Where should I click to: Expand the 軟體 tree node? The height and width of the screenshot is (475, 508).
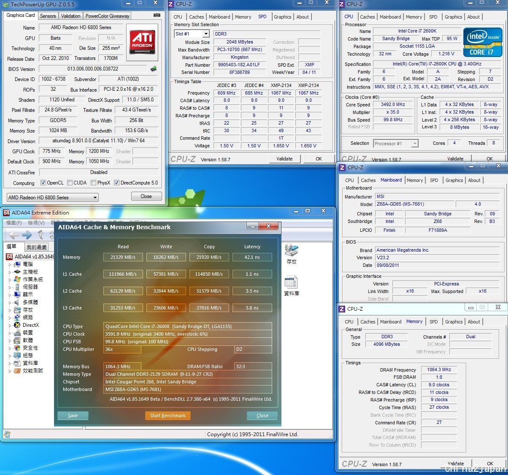click(10, 340)
